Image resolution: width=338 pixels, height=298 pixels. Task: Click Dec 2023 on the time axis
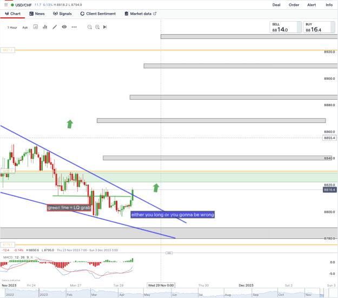[246, 285]
